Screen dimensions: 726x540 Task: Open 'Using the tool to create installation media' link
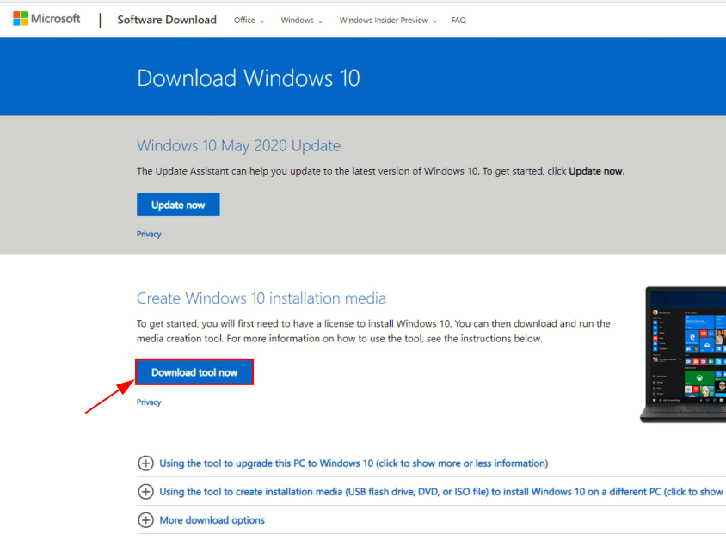(x=442, y=491)
